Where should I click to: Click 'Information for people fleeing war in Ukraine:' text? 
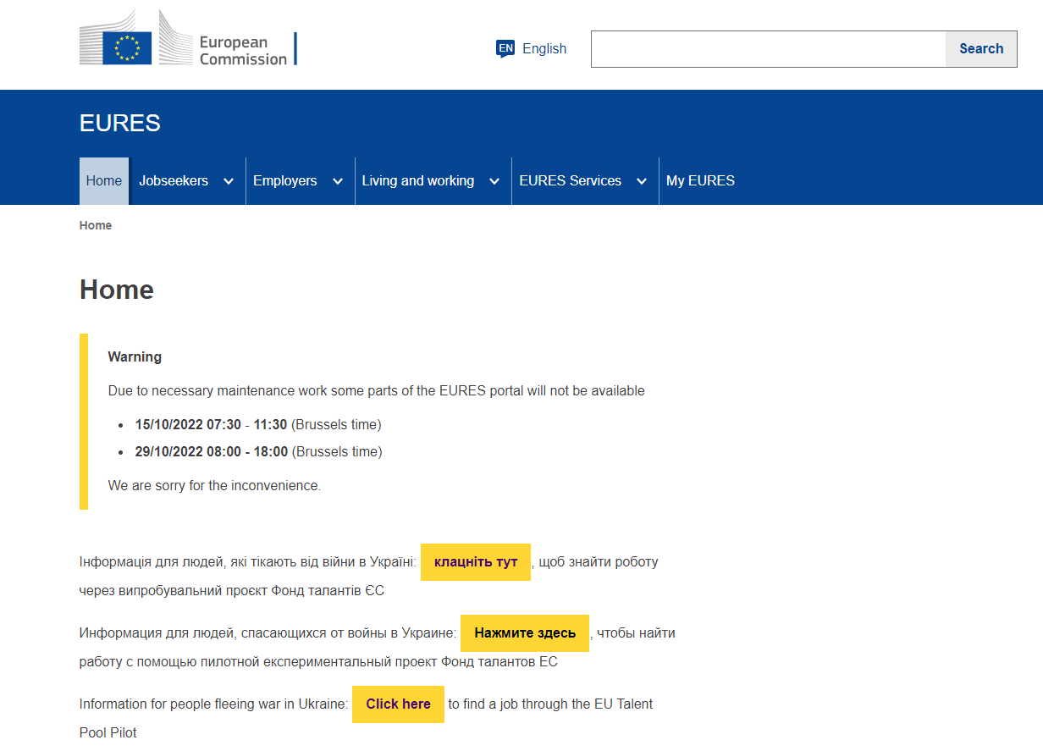pos(213,704)
